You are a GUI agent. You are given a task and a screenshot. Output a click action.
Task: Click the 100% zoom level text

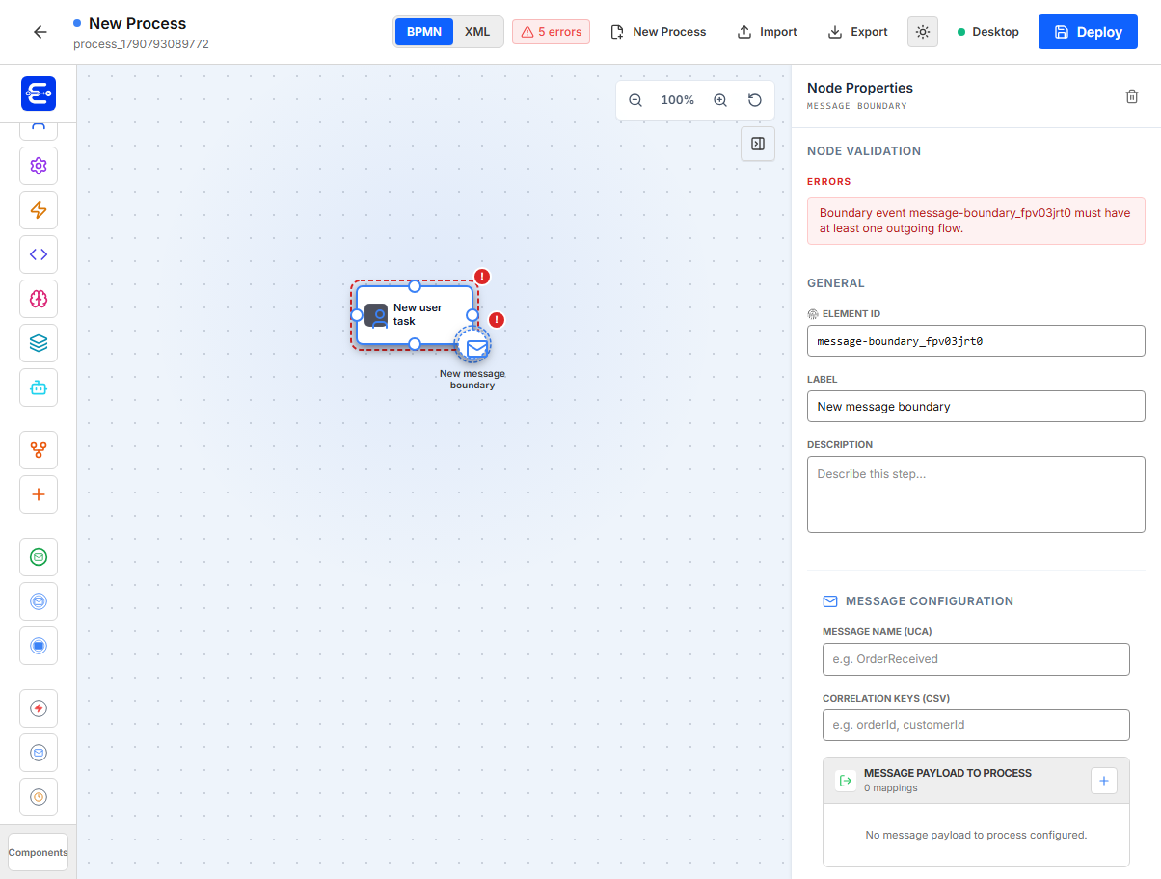(678, 100)
